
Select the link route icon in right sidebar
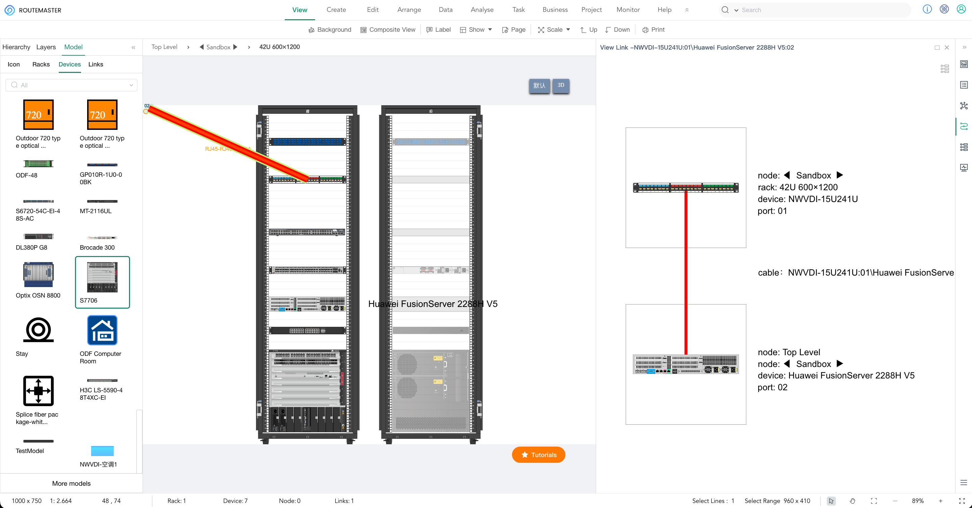(x=964, y=126)
